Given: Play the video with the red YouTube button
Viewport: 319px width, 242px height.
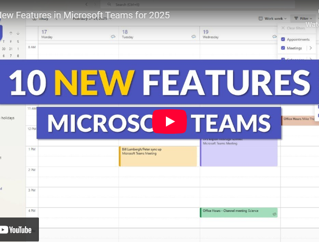Looking at the screenshot, I should click(x=169, y=122).
